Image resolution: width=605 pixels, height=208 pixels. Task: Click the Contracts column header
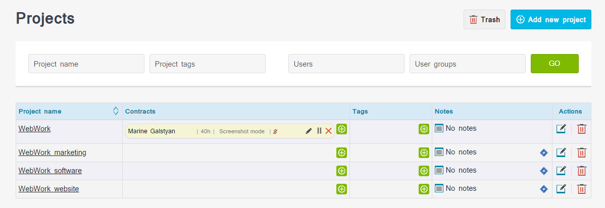pos(140,112)
